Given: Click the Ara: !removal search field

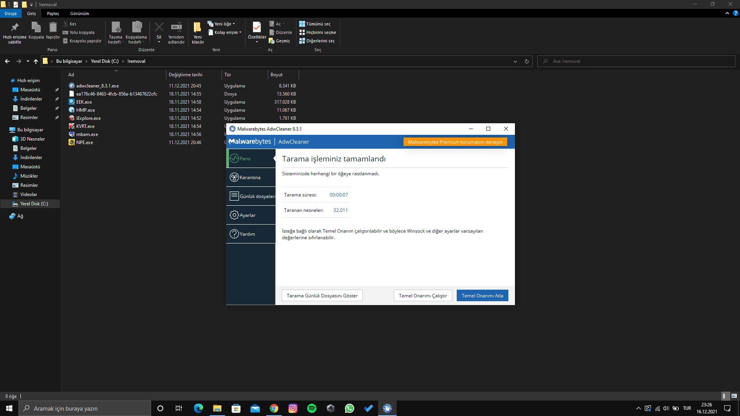Looking at the screenshot, I should (x=636, y=61).
